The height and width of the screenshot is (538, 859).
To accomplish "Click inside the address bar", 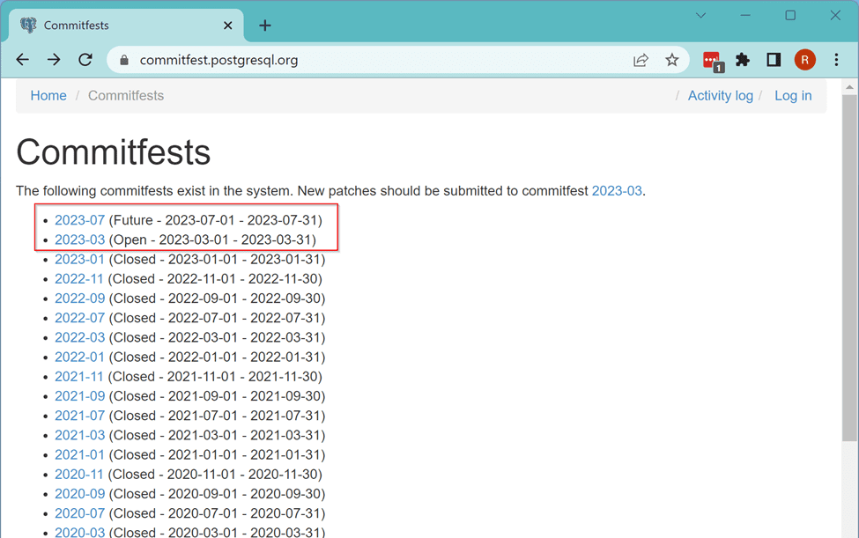I will (352, 60).
